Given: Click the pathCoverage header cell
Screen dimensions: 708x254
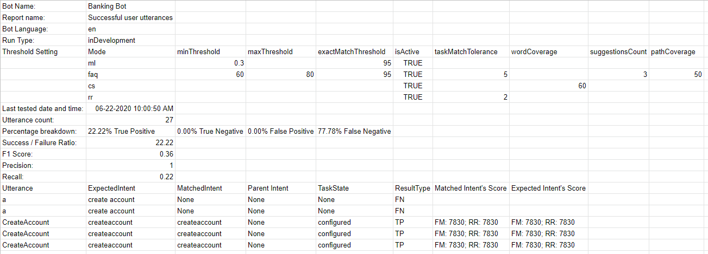Looking at the screenshot, I should (x=673, y=51).
